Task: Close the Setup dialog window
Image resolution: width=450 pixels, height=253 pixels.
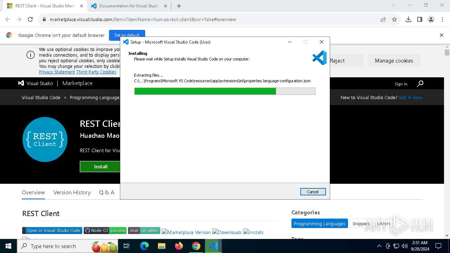Action: (321, 42)
